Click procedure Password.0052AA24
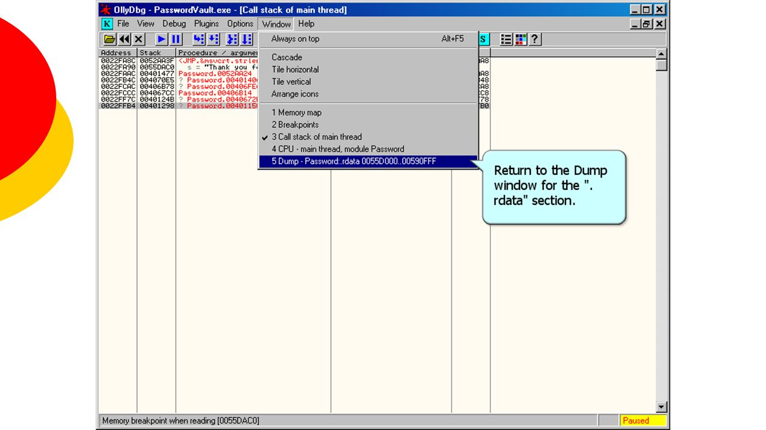766x430 pixels. (215, 73)
